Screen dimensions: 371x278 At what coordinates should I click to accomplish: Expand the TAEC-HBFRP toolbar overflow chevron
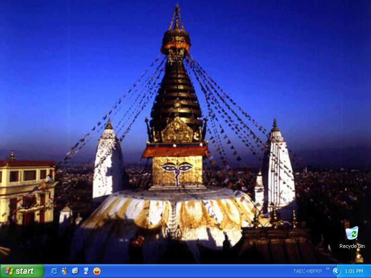(x=328, y=268)
